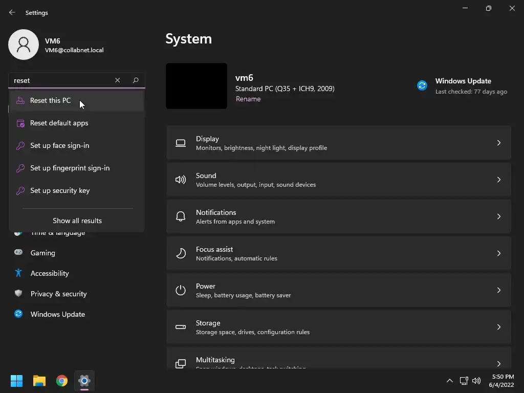Go to Privacy & security settings
The image size is (524, 393).
click(58, 294)
